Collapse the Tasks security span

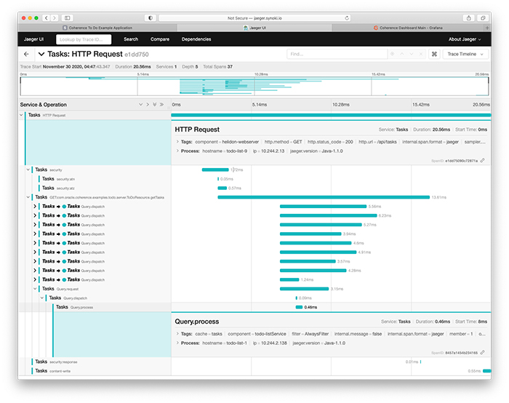tap(28, 169)
